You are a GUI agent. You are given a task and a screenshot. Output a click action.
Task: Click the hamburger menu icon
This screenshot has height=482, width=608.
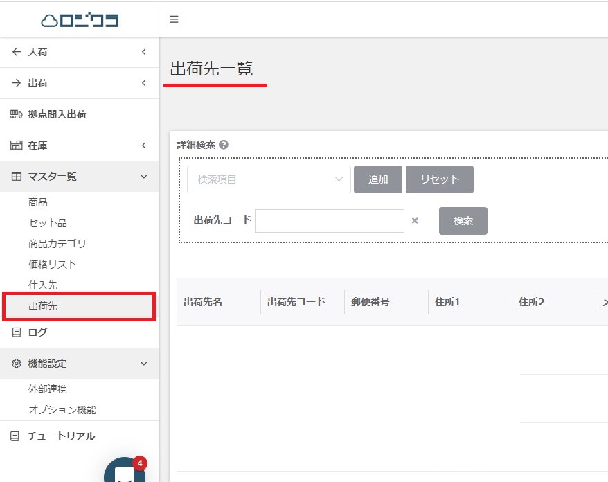(x=174, y=19)
